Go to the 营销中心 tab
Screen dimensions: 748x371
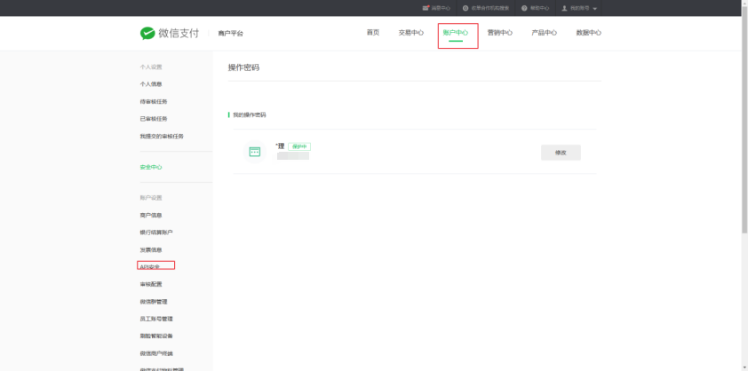[x=500, y=33]
